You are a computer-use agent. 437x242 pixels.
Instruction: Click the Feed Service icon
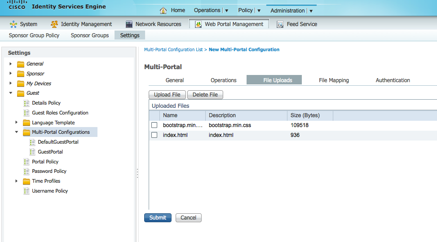click(x=280, y=24)
